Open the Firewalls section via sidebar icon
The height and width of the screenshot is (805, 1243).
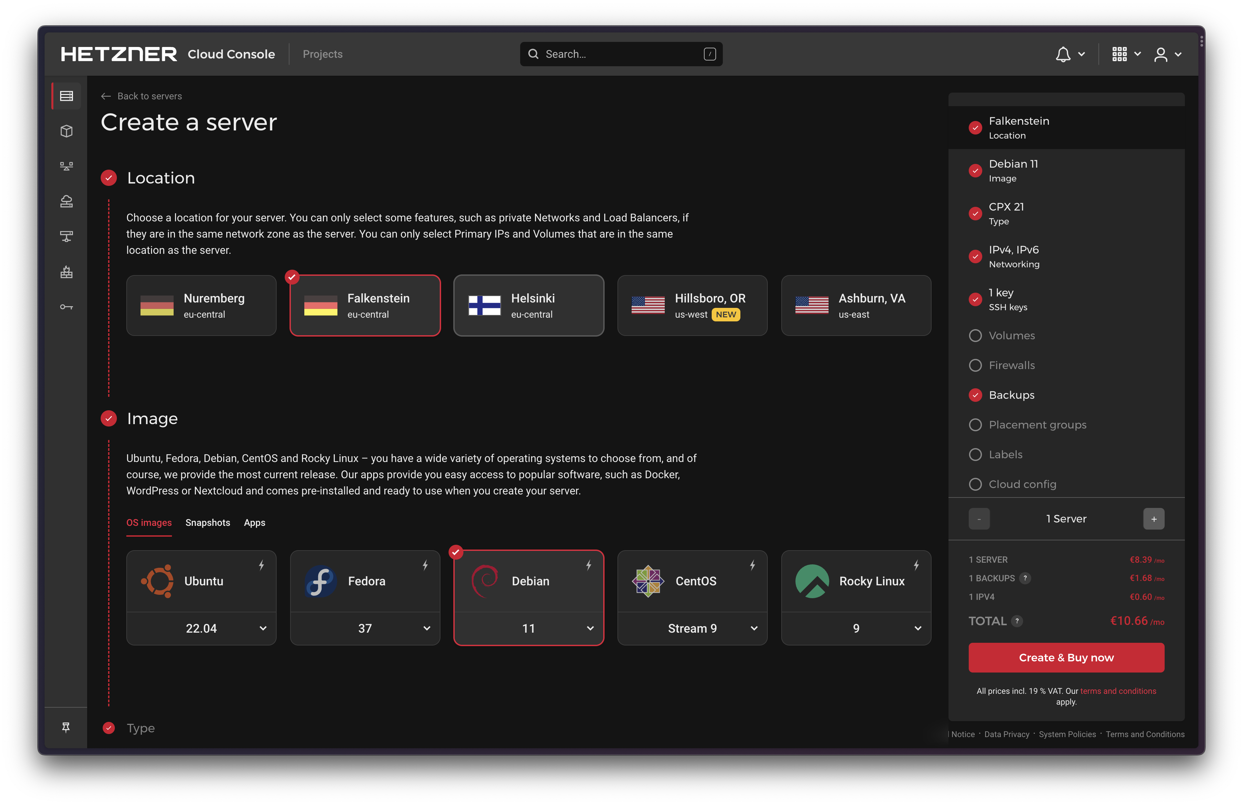(x=66, y=271)
